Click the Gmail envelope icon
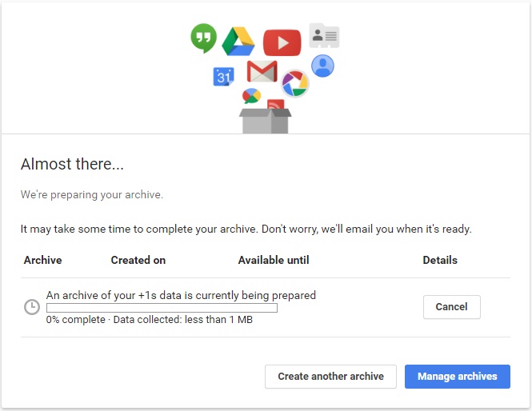Image resolution: width=532 pixels, height=411 pixels. tap(262, 71)
